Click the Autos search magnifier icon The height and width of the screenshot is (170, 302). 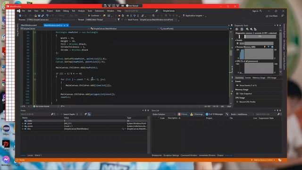[x=52, y=114]
